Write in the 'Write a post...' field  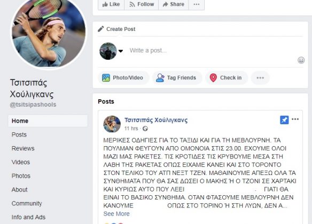pyautogui.click(x=211, y=51)
